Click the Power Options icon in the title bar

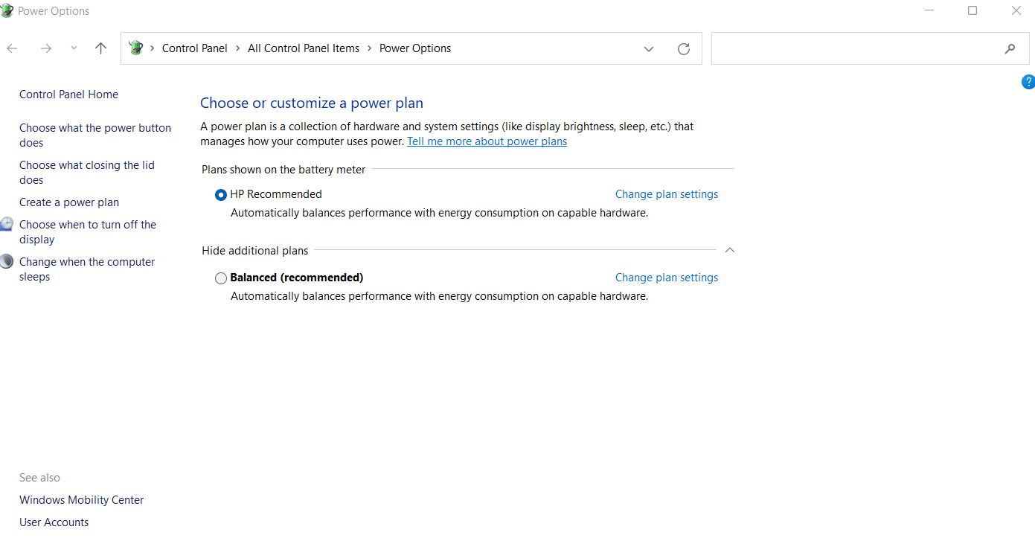8,10
